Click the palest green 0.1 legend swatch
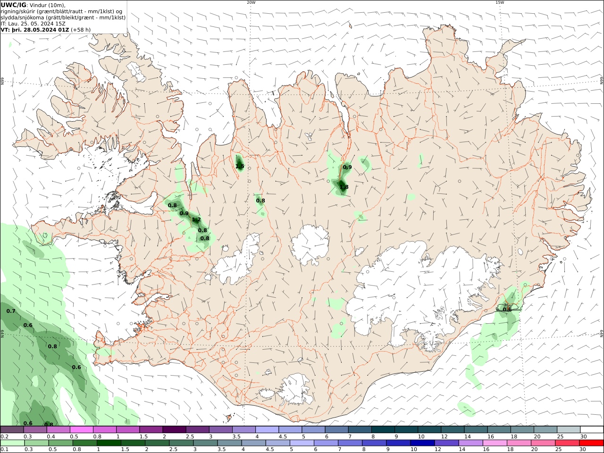The image size is (604, 453). point(13,443)
